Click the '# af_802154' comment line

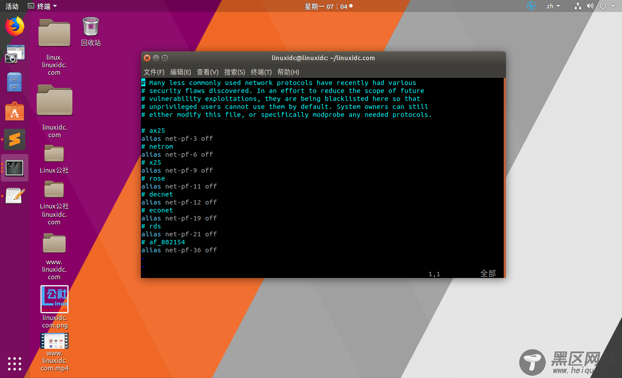coord(163,242)
